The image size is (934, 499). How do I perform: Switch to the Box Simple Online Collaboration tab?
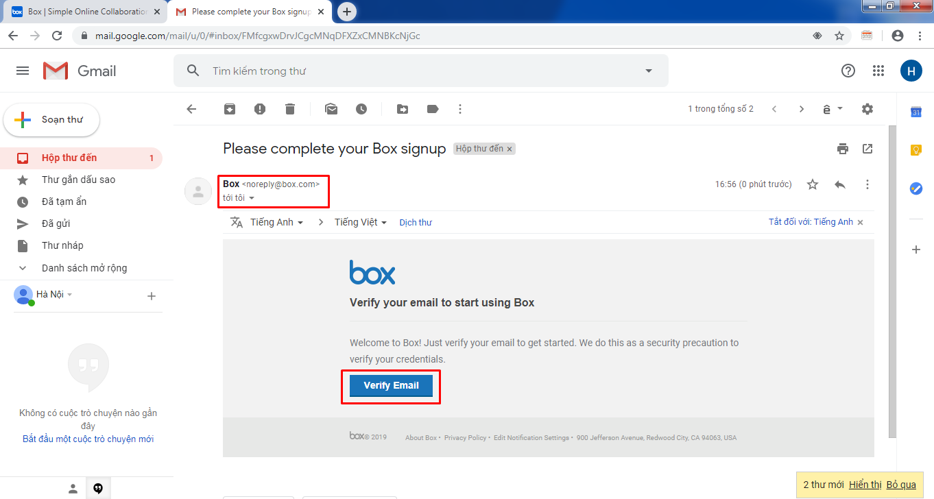coord(84,12)
